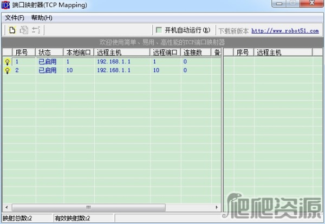Click the light bulb icon of row 2
325x224 pixels.
pos(7,70)
